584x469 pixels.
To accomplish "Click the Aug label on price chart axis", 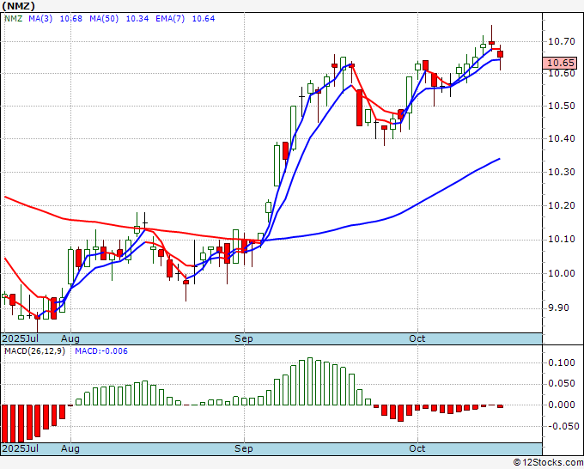I will (70, 338).
